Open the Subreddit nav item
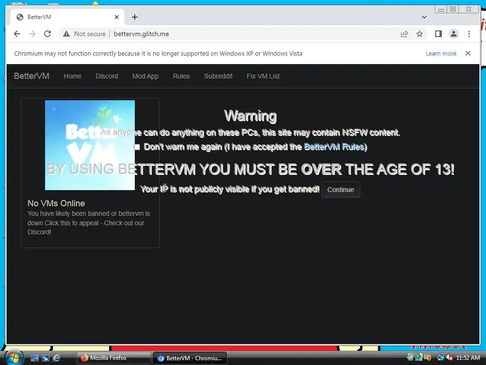 coord(218,76)
